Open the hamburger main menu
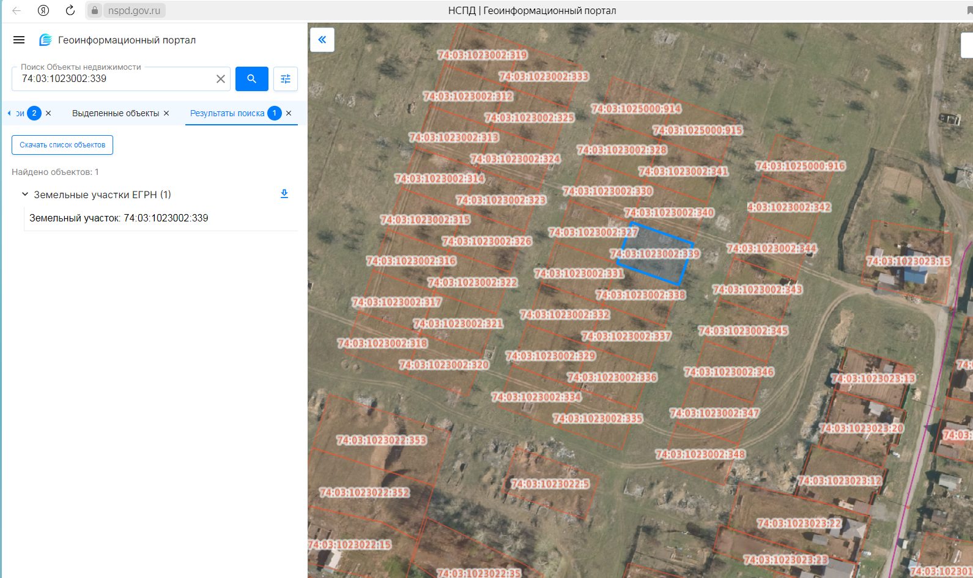Viewport: 973px width, 578px height. (x=19, y=40)
